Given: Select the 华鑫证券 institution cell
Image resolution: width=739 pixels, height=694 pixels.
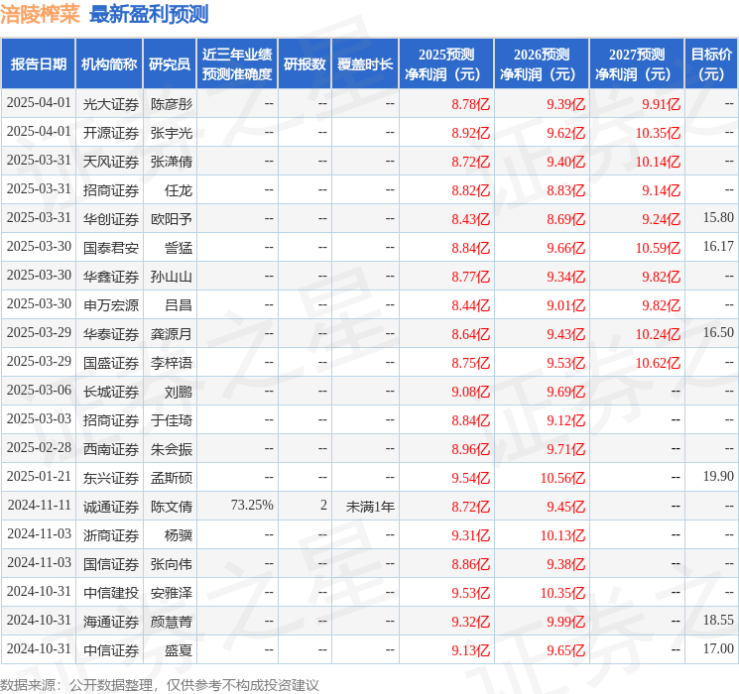Looking at the screenshot, I should (111, 277).
